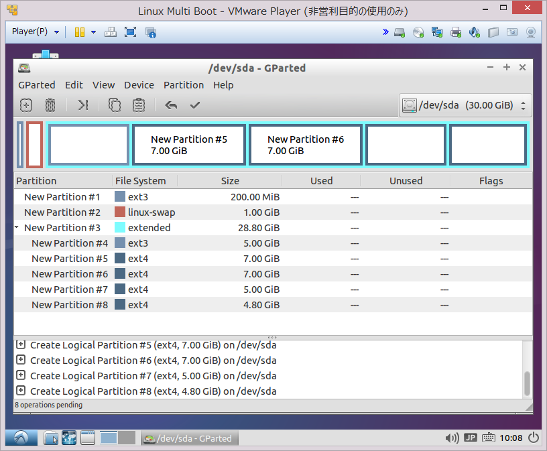Viewport: 547px width, 451px height.
Task: Open the Help menu
Action: click(224, 85)
